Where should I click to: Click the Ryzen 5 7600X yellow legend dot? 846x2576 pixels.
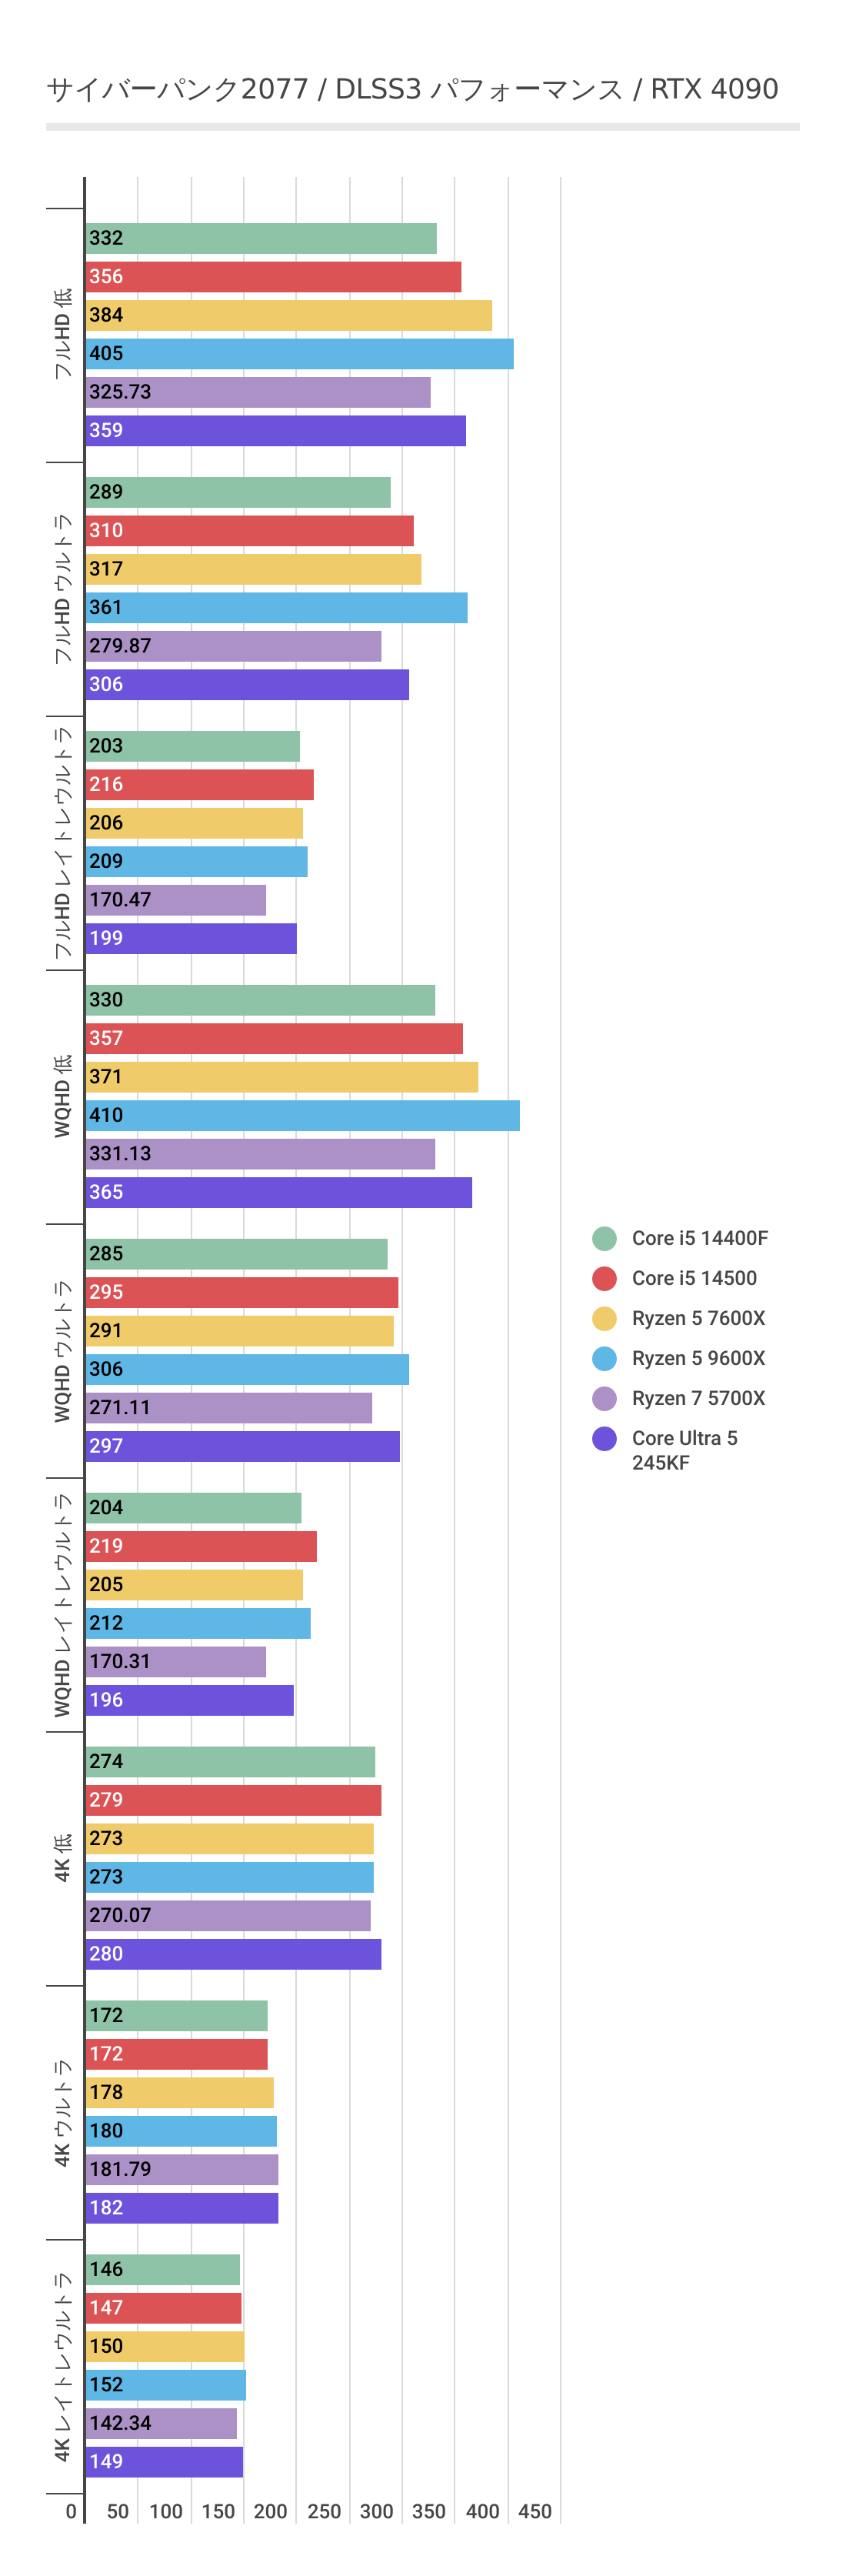[604, 1318]
